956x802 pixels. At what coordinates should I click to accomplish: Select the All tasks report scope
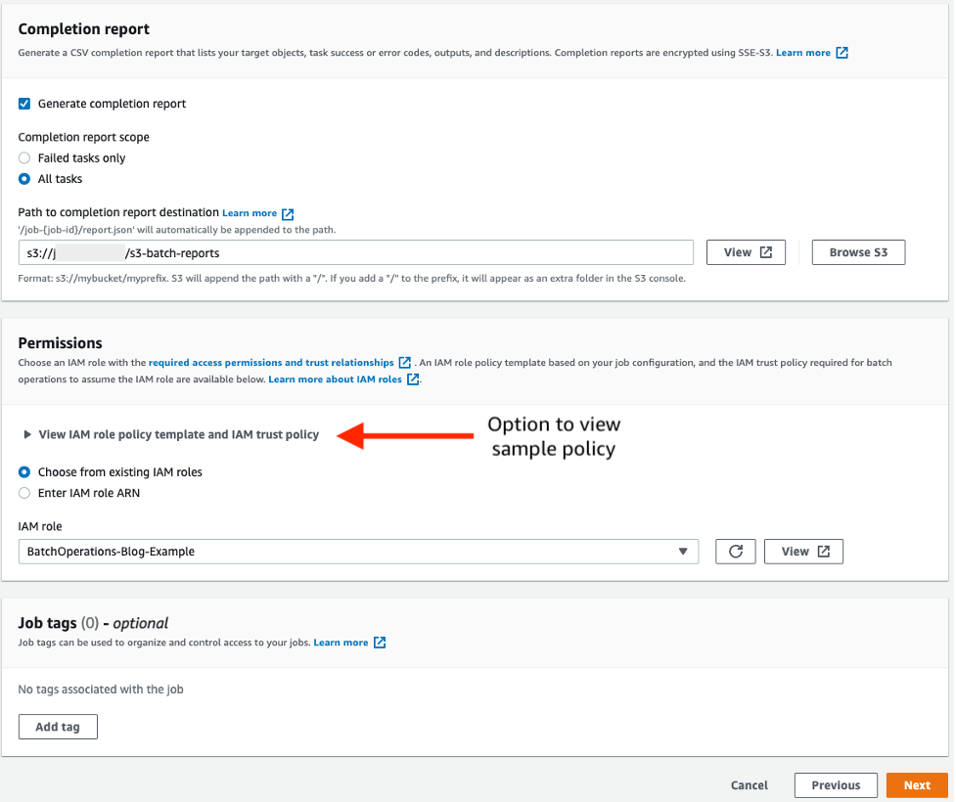[23, 178]
